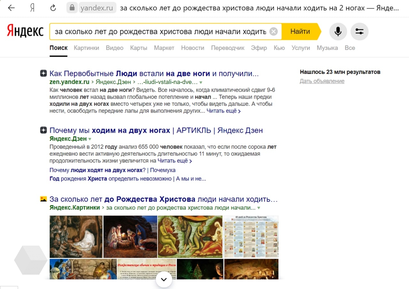
Task: Click round down-chevron button at bottom
Action: pos(164,279)
